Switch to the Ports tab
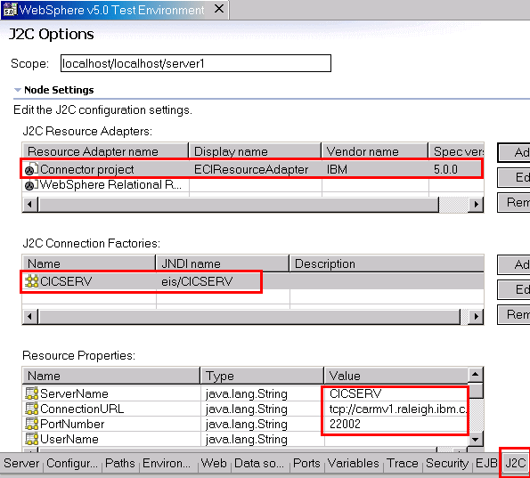 click(x=306, y=463)
